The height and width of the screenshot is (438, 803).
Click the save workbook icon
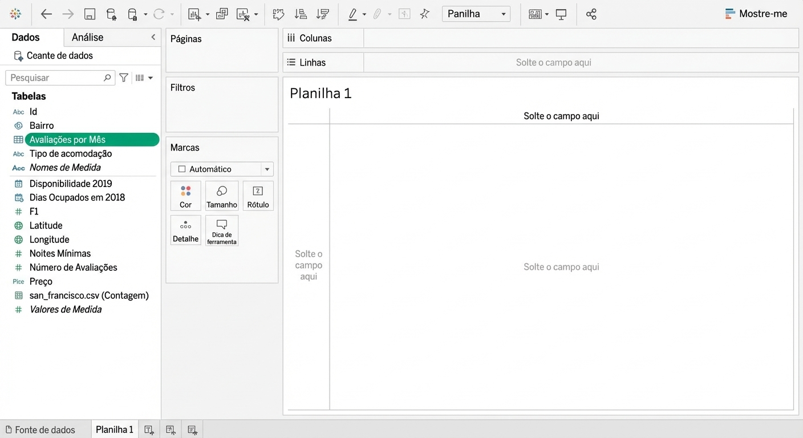click(90, 14)
